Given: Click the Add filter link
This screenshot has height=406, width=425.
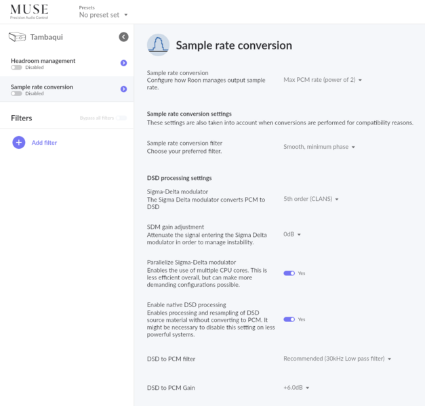Looking at the screenshot, I should (44, 143).
